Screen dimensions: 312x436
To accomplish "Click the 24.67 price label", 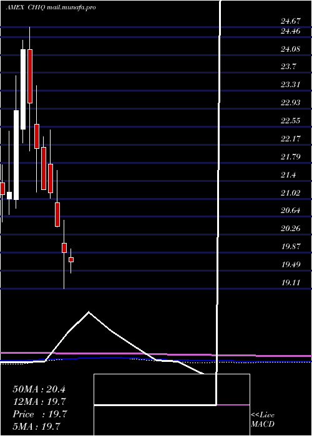I will tap(291, 21).
